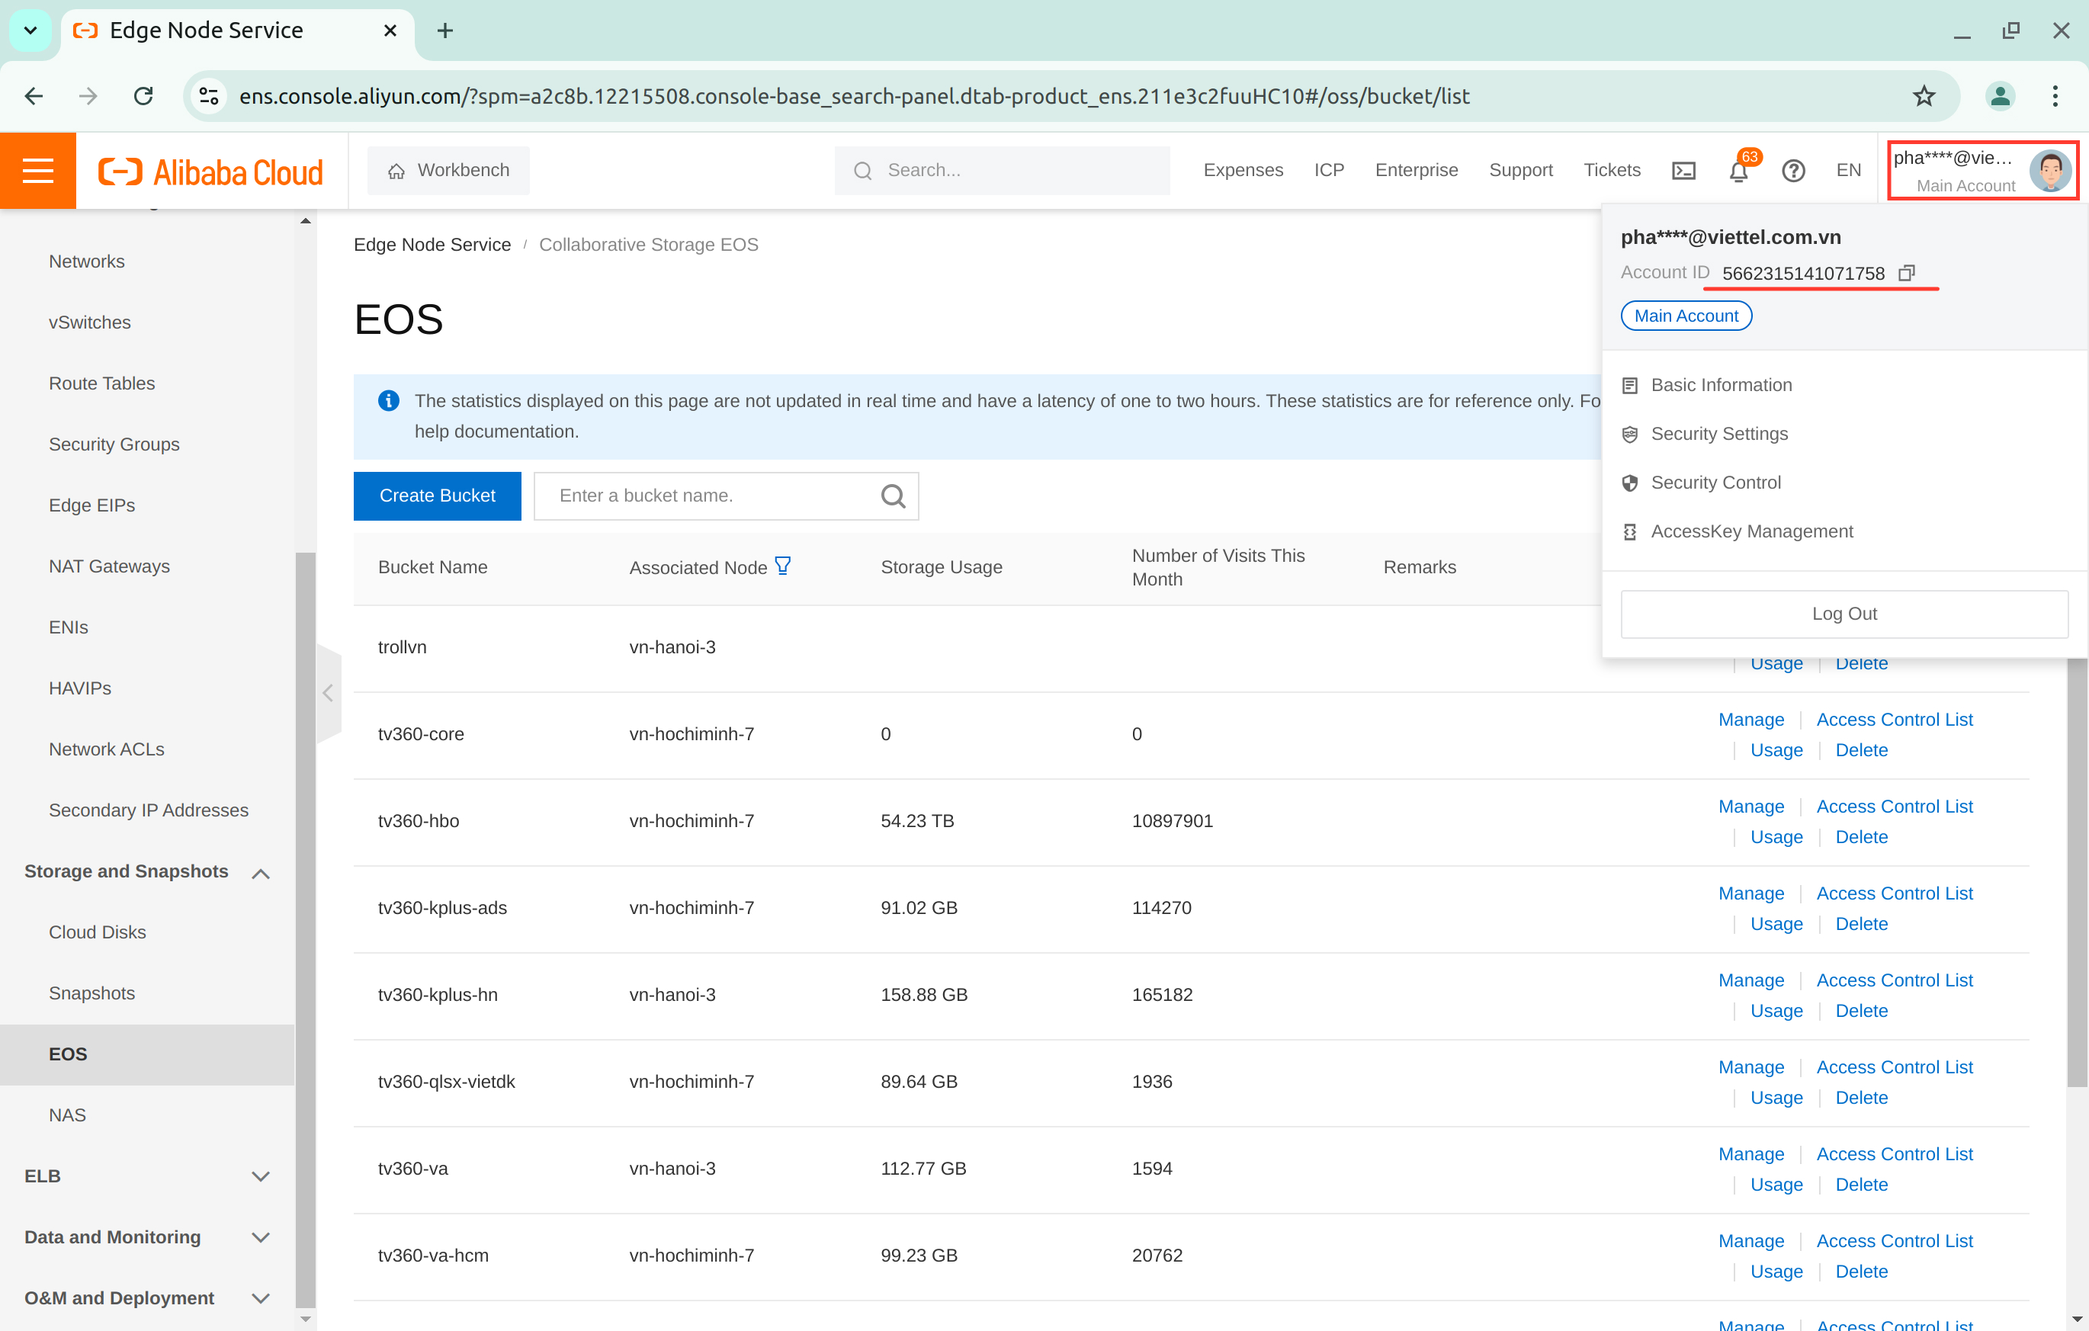
Task: Expand the ELB section
Action: [260, 1176]
